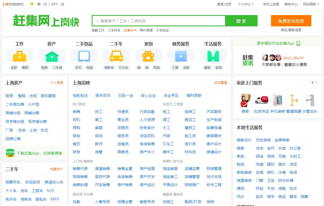Click the yellow car 二手车 icon
The image size is (324, 206).
(116, 56)
